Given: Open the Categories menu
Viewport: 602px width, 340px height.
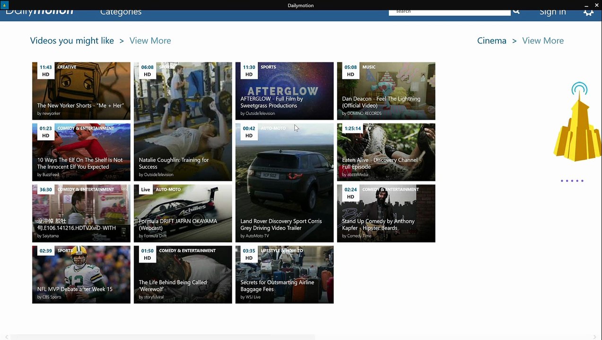Looking at the screenshot, I should click(x=121, y=13).
